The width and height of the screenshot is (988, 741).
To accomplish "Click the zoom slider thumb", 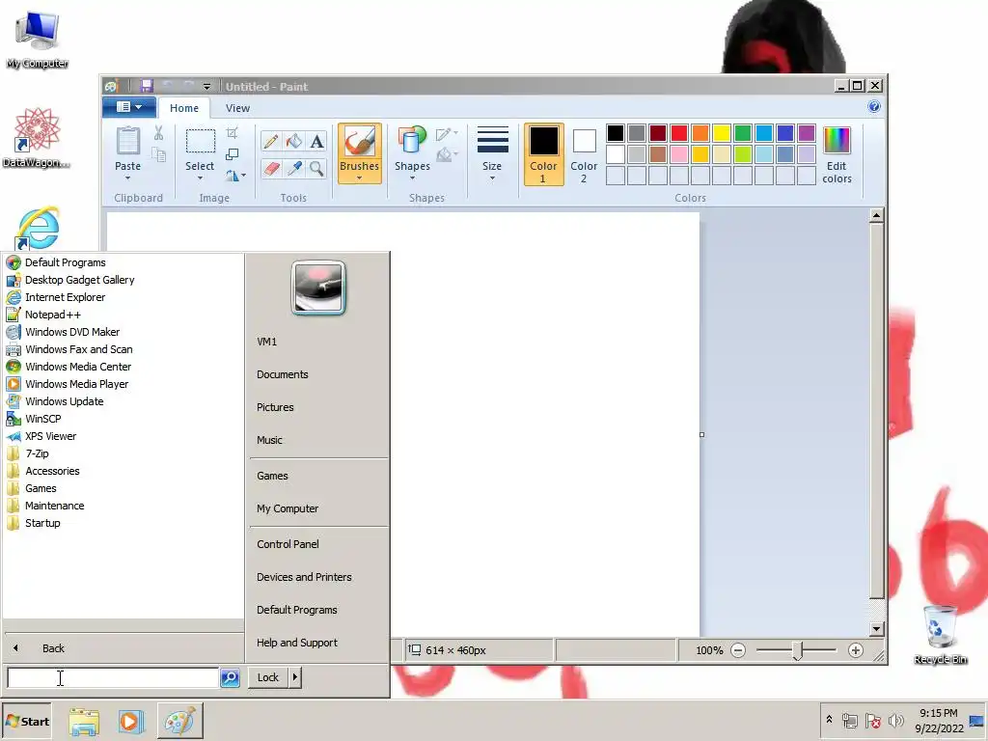I will pyautogui.click(x=798, y=651).
